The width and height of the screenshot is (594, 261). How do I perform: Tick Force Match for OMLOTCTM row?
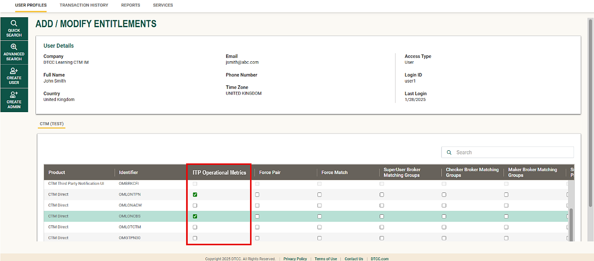[x=320, y=227]
